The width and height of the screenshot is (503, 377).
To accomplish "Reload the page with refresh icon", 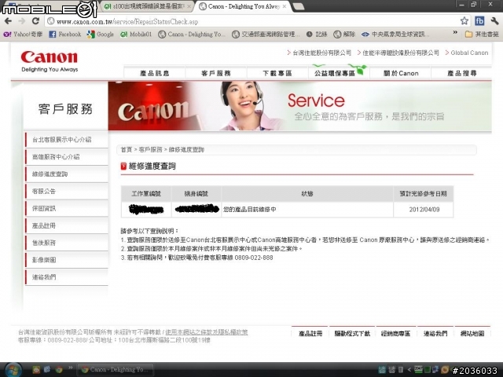I will (x=35, y=21).
